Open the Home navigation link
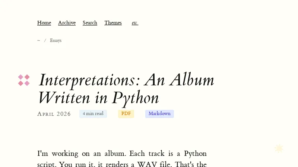 pyautogui.click(x=44, y=23)
